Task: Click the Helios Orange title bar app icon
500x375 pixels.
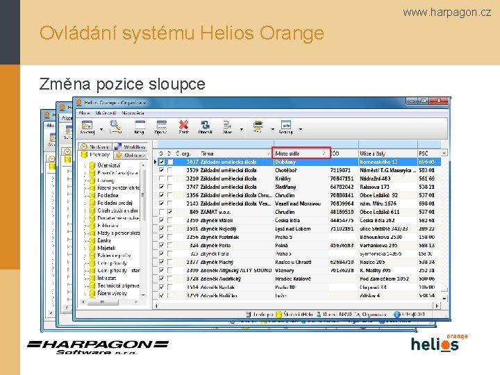Action: [x=78, y=103]
